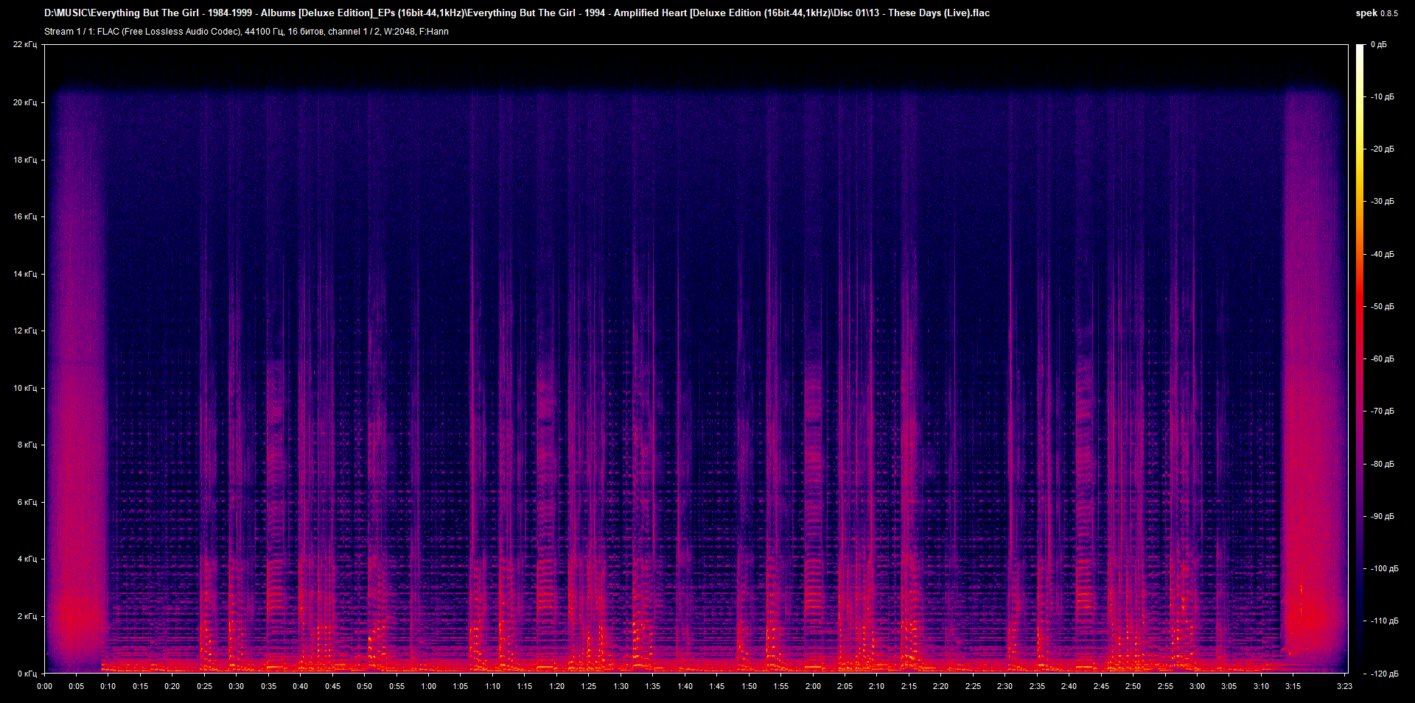The height and width of the screenshot is (703, 1415).
Task: Click the -40 дБ scale label
Action: (x=1382, y=254)
